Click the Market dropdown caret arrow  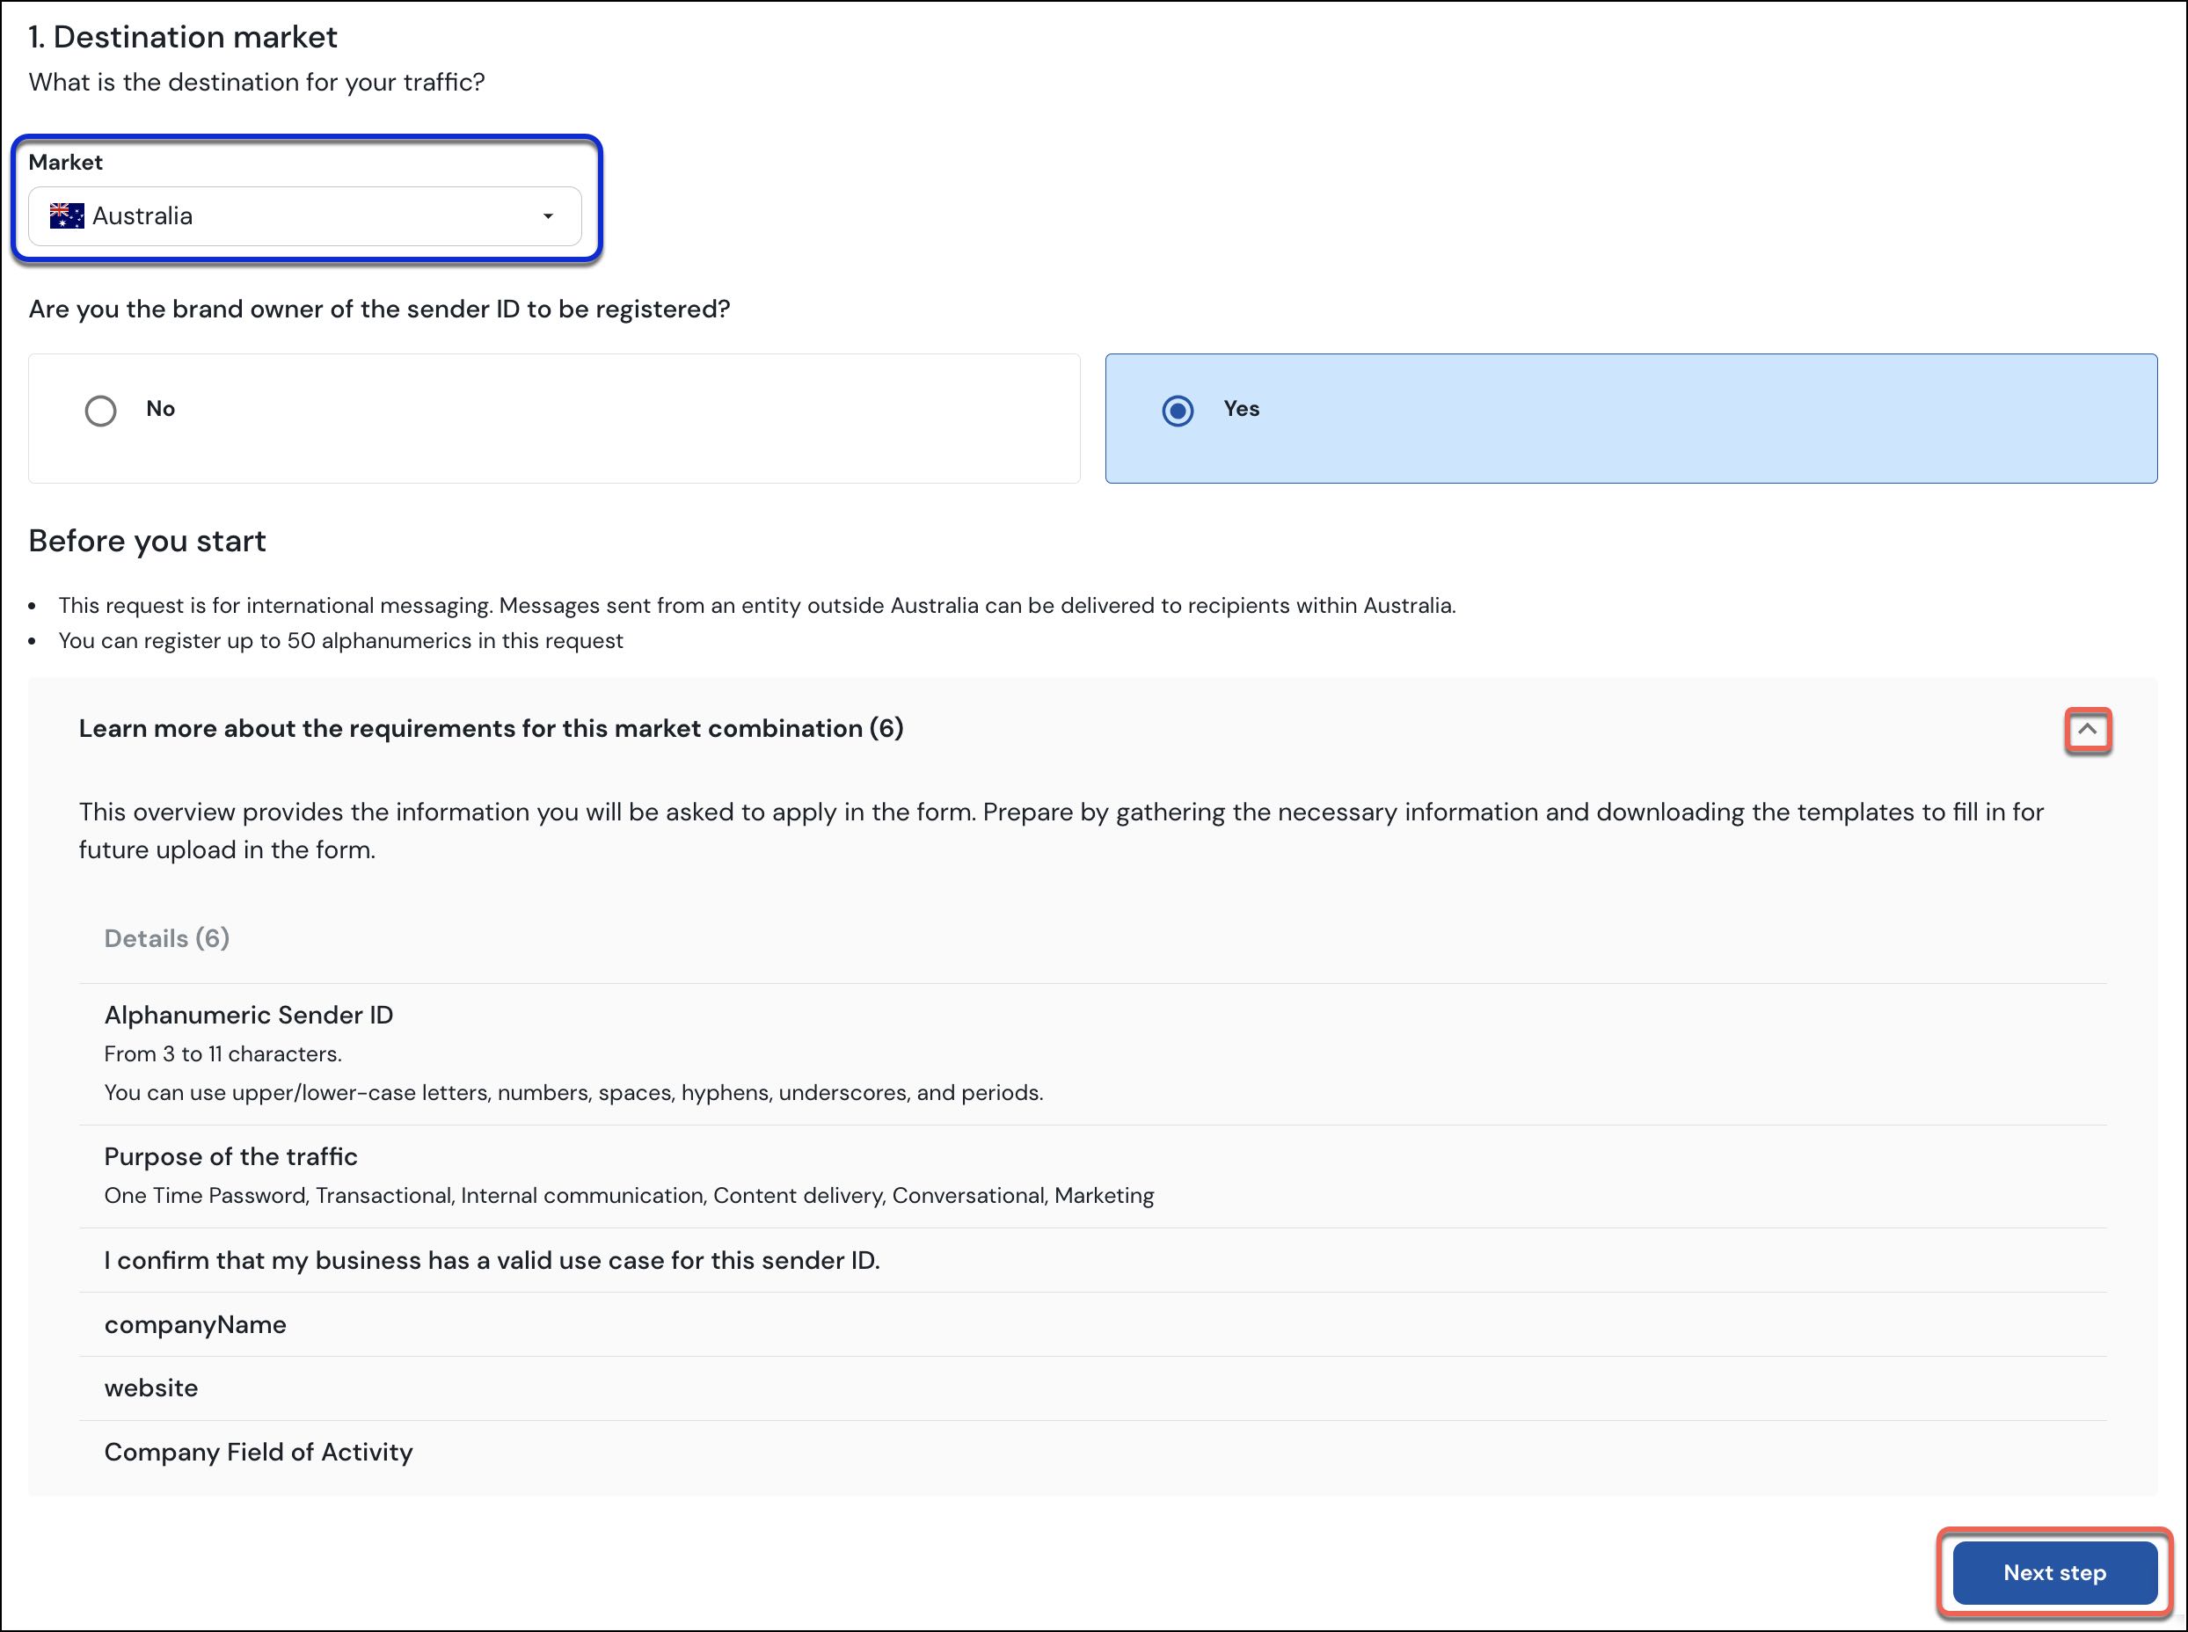point(547,216)
